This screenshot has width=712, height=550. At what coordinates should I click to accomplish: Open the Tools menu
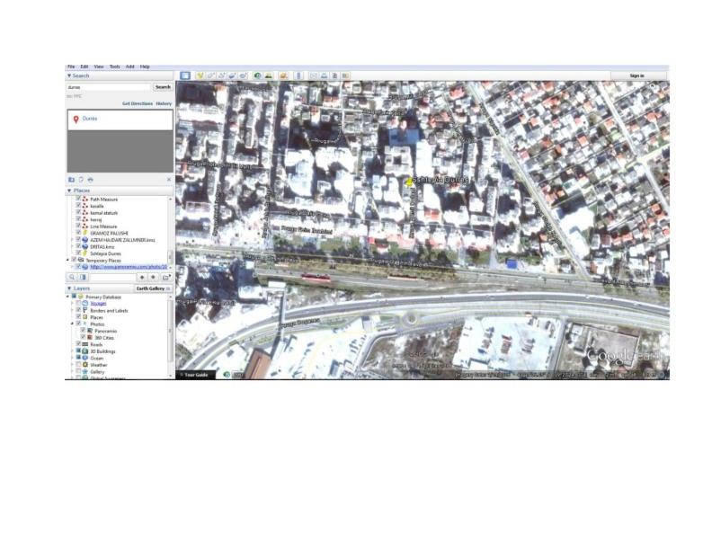114,67
